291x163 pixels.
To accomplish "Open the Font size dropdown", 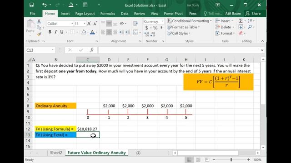I will coord(85,24).
